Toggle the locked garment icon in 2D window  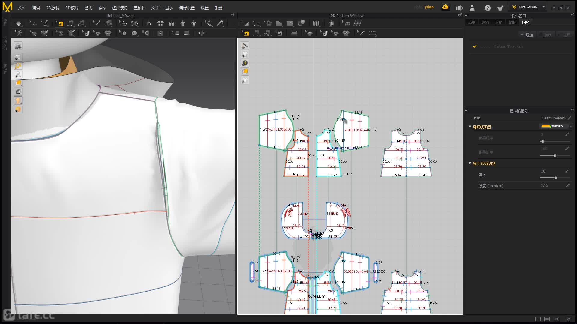pos(245,80)
